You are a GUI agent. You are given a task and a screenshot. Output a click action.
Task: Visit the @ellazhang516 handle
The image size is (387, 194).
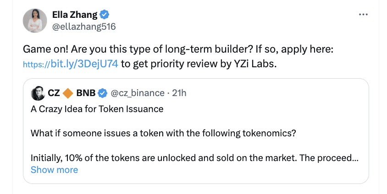[84, 27]
